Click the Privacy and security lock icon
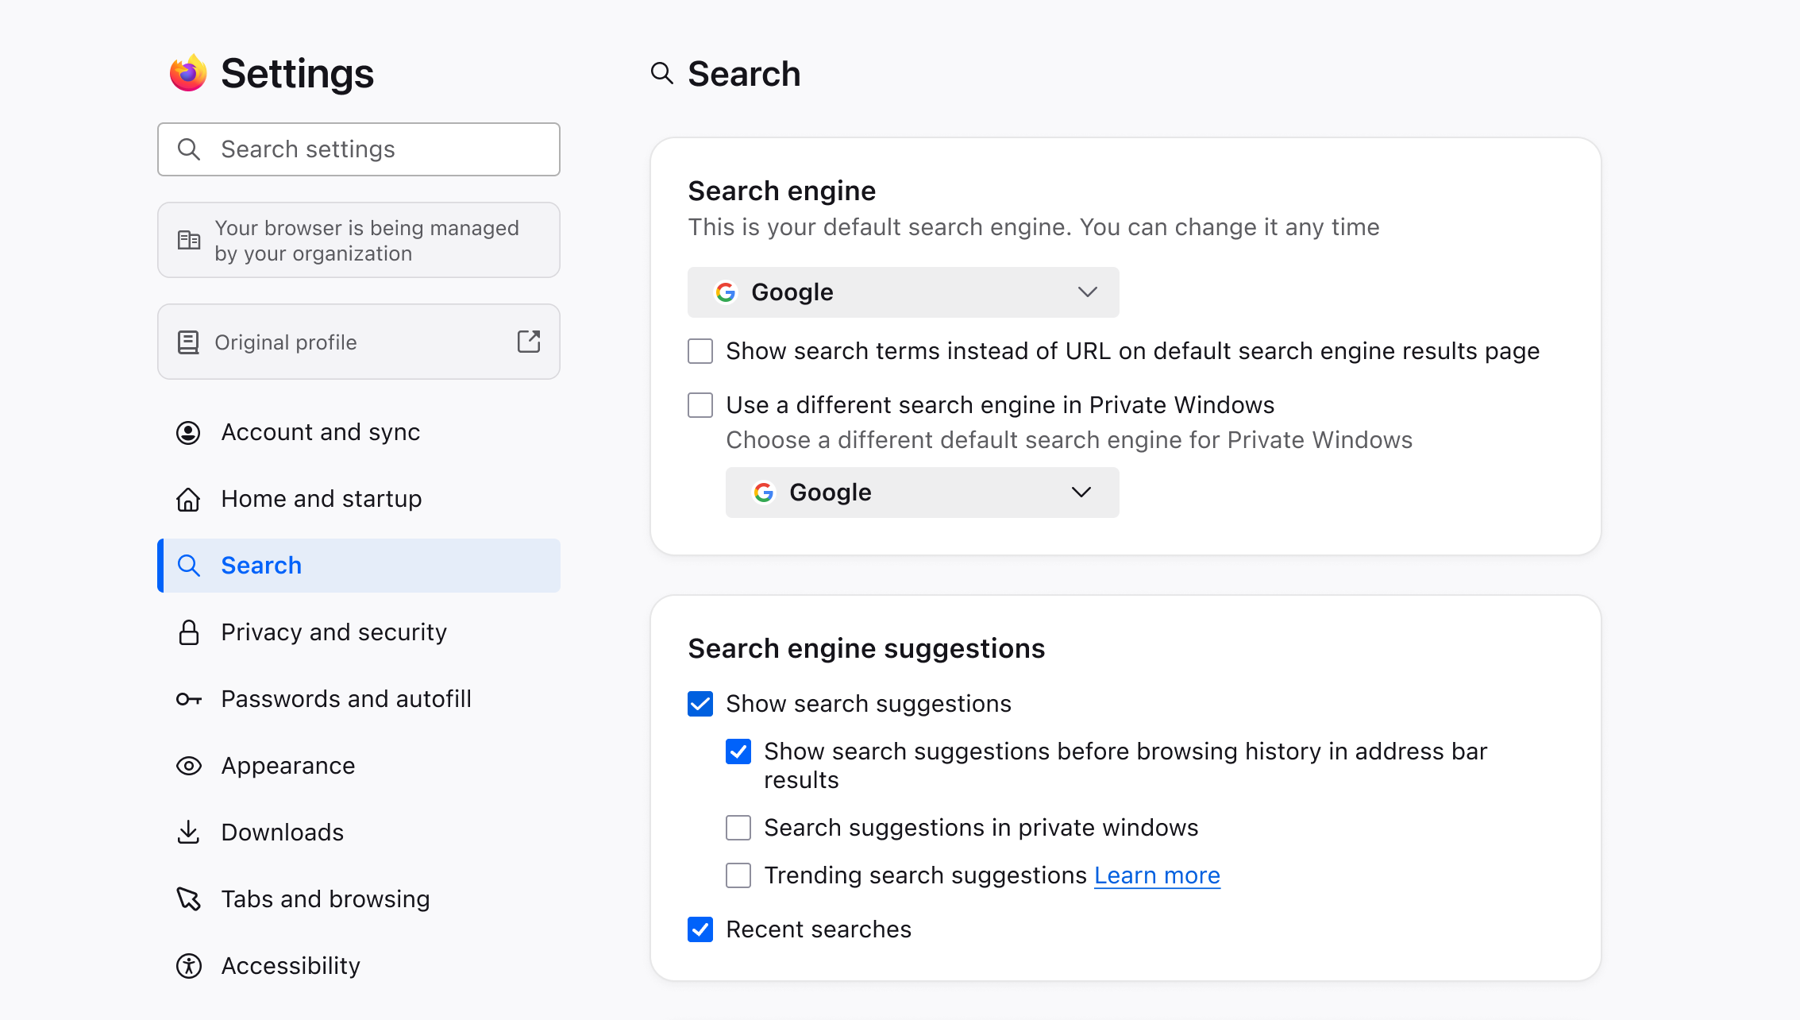 pos(188,632)
